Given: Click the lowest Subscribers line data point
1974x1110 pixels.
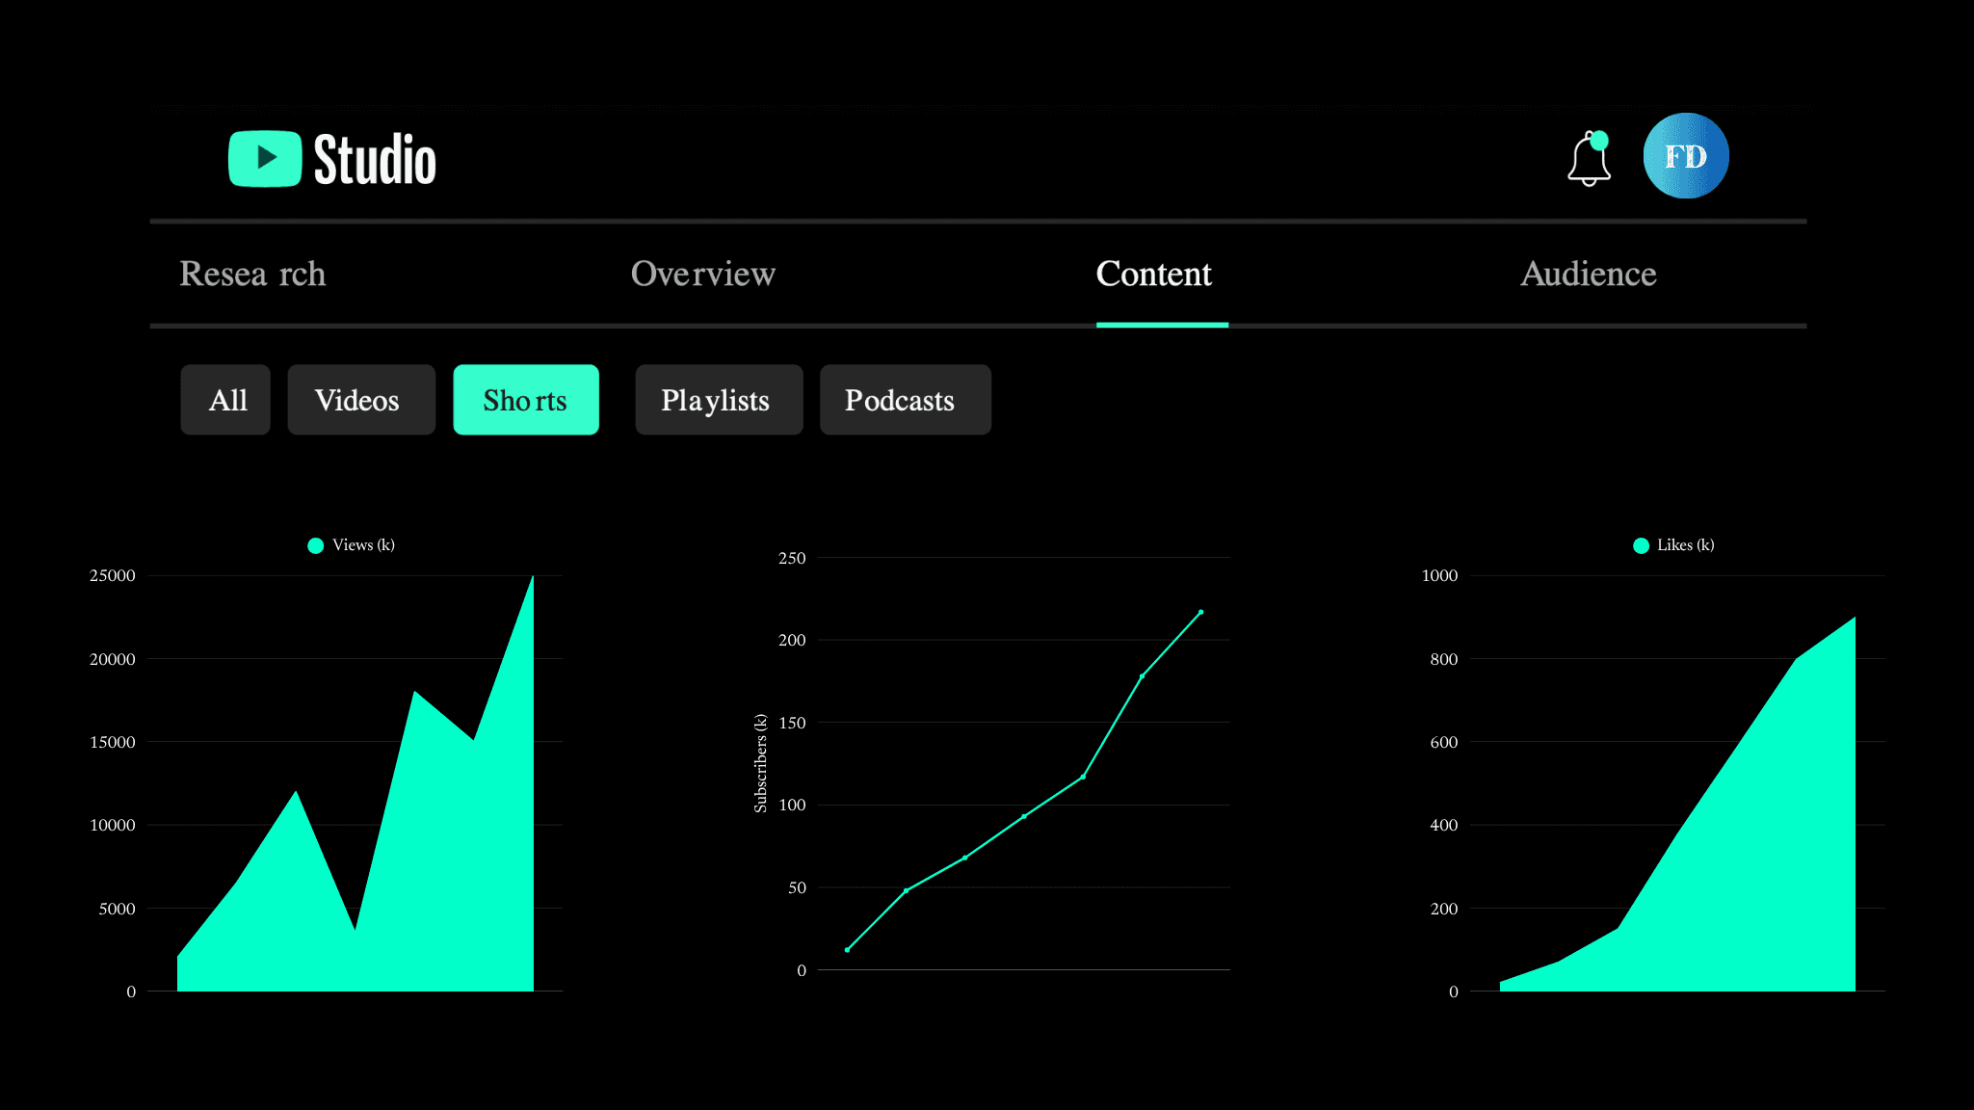Looking at the screenshot, I should pyautogui.click(x=847, y=950).
